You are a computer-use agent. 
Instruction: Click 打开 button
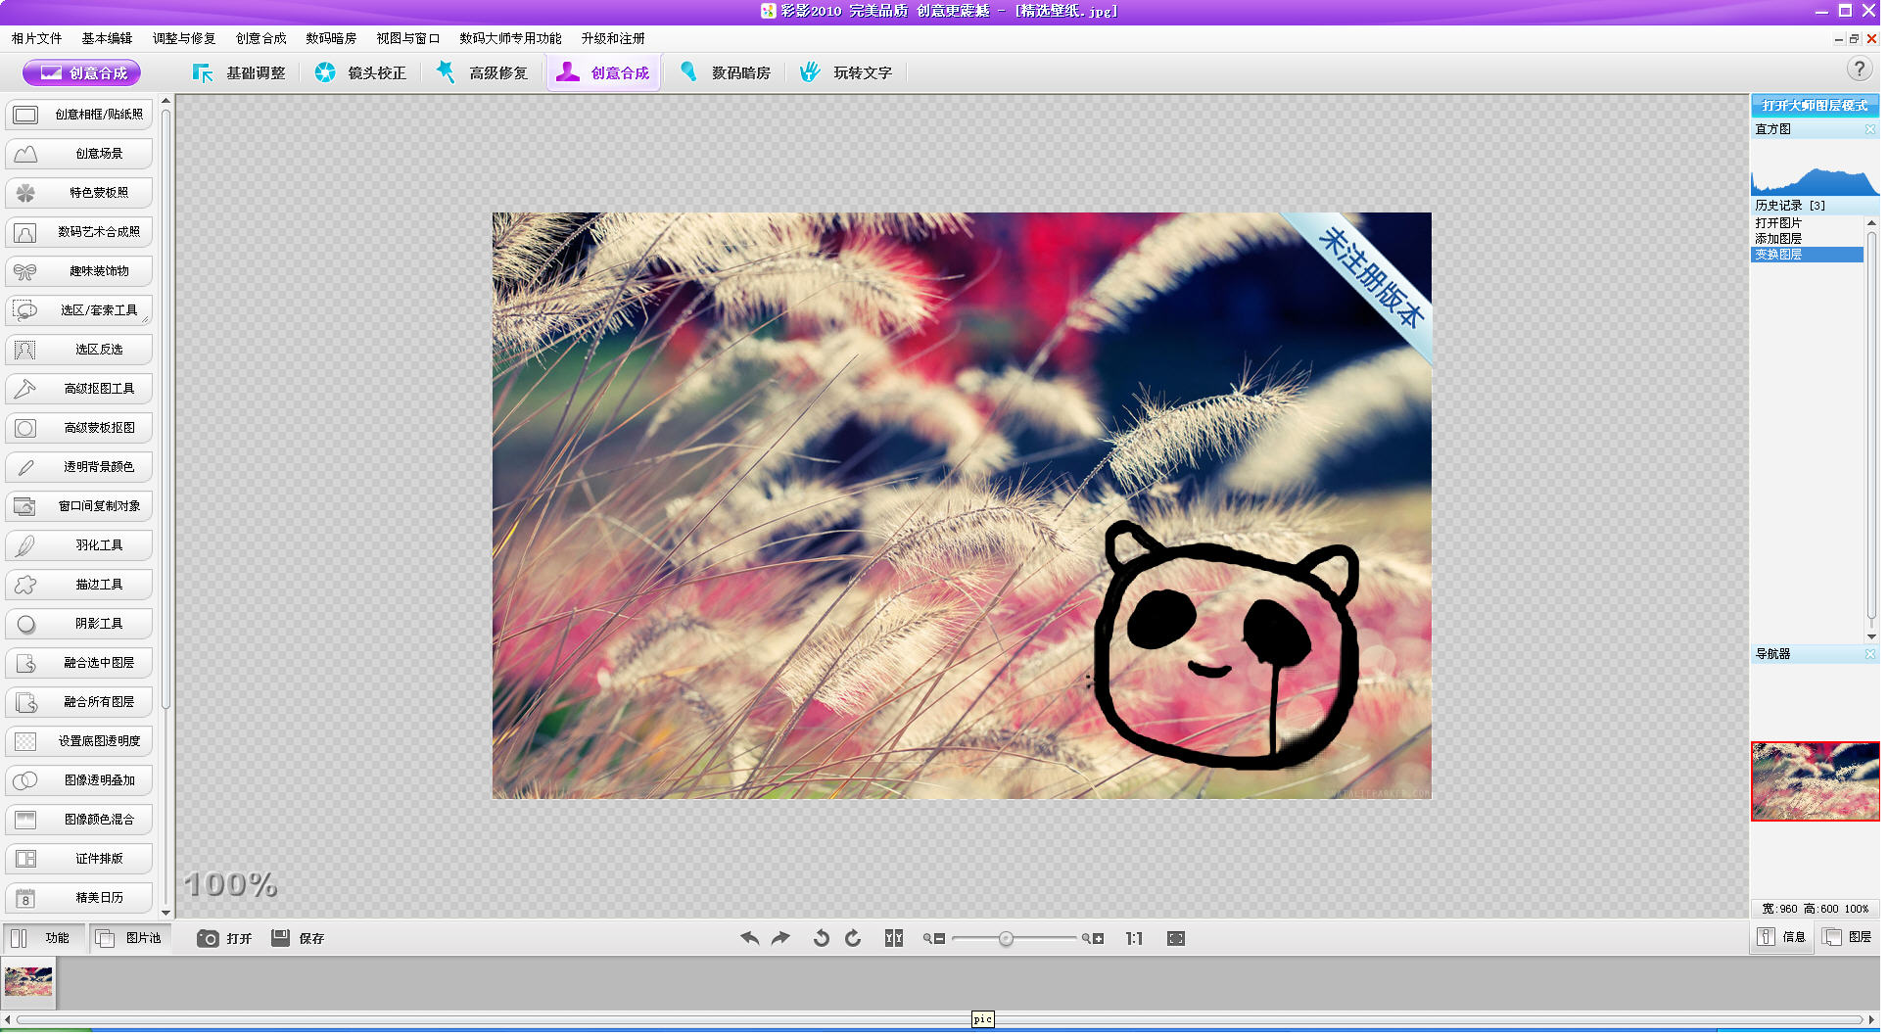coord(224,938)
